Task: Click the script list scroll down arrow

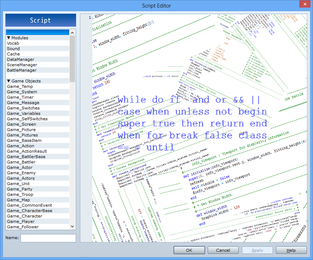Action: 72,227
